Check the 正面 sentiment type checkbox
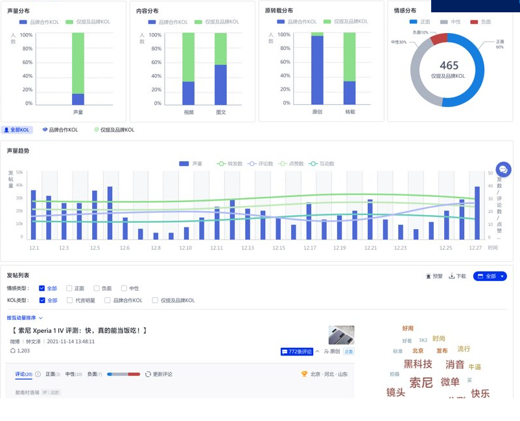520x421 pixels. point(69,289)
